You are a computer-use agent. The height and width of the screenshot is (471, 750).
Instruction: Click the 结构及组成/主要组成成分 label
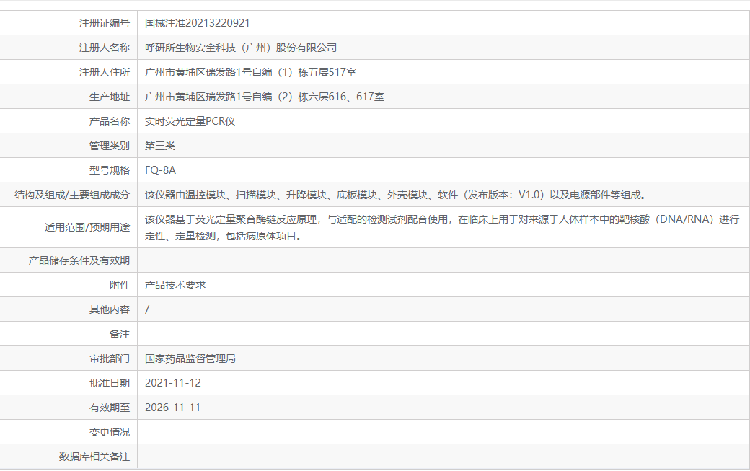click(x=71, y=195)
